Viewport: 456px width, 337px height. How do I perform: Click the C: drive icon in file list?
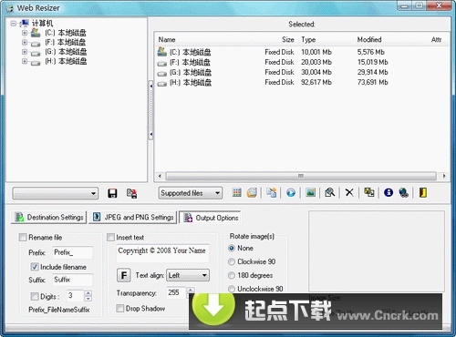(162, 52)
